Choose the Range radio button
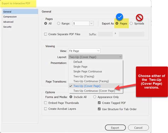 pos(58,23)
